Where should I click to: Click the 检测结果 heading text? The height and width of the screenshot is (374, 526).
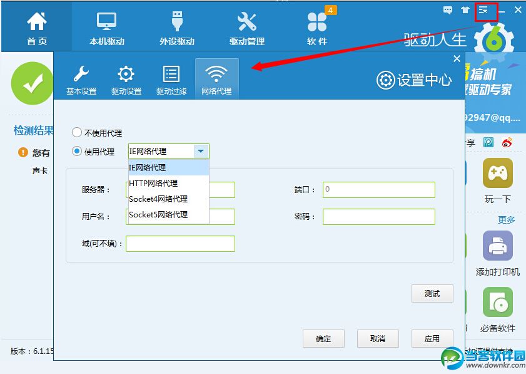[34, 130]
